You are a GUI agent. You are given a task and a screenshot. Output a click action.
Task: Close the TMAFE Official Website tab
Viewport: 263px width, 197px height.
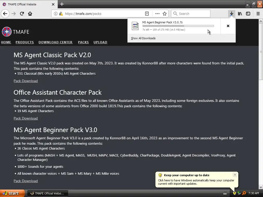pos(53,4)
